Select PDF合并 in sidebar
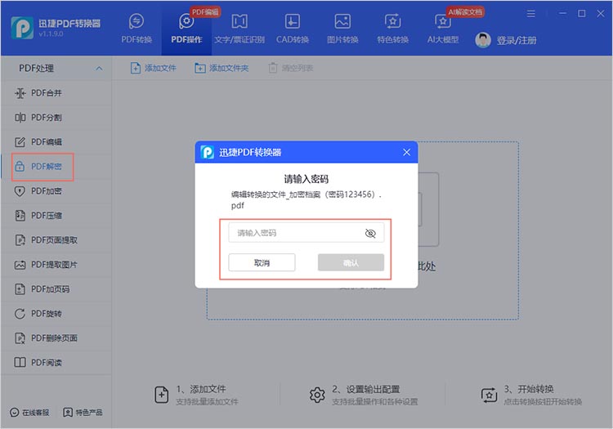Viewport: 613px width, 429px height. click(x=56, y=93)
